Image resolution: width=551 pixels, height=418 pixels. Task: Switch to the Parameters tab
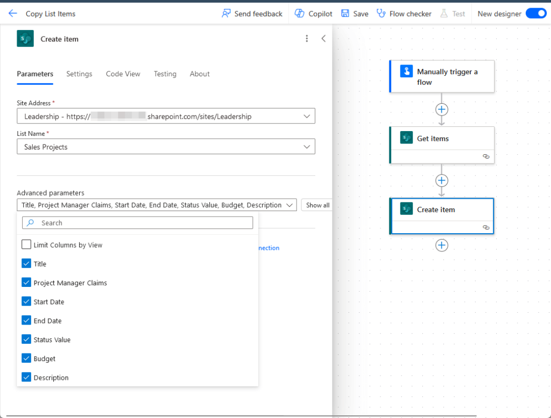(35, 74)
